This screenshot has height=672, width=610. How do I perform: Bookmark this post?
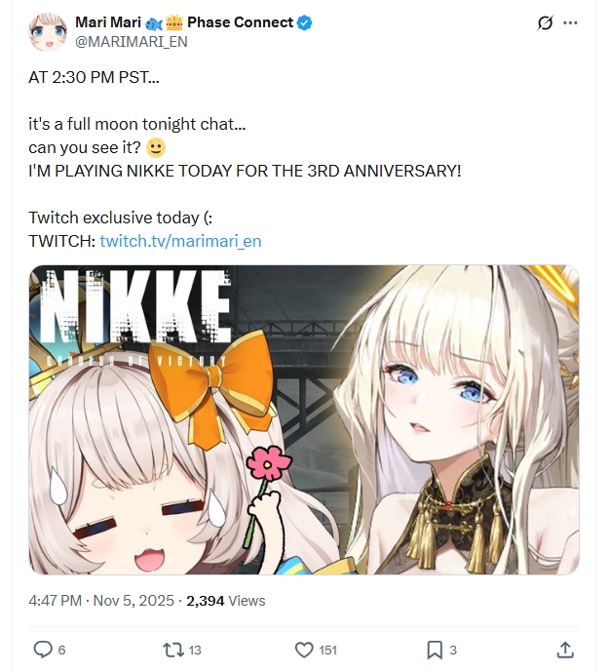point(435,650)
